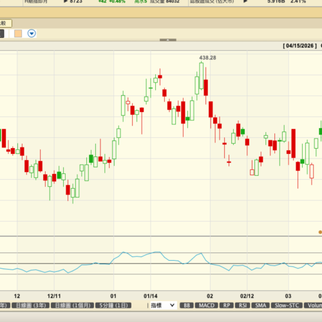Click the Volume indicator button
The width and height of the screenshot is (322, 322).
coord(313,305)
